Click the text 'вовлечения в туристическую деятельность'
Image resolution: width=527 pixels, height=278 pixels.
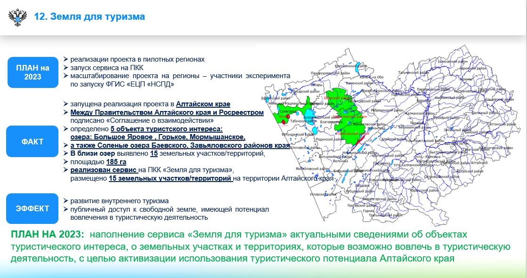coord(139,217)
